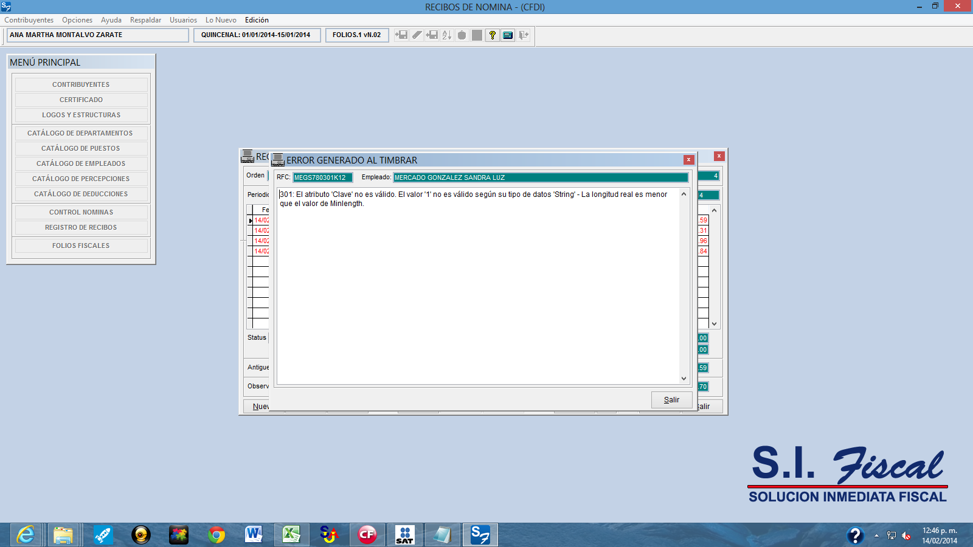Open the Respaldar menu
This screenshot has height=547, width=973.
pyautogui.click(x=145, y=20)
